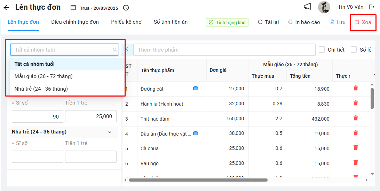Click the Lưu save button

pyautogui.click(x=337, y=22)
